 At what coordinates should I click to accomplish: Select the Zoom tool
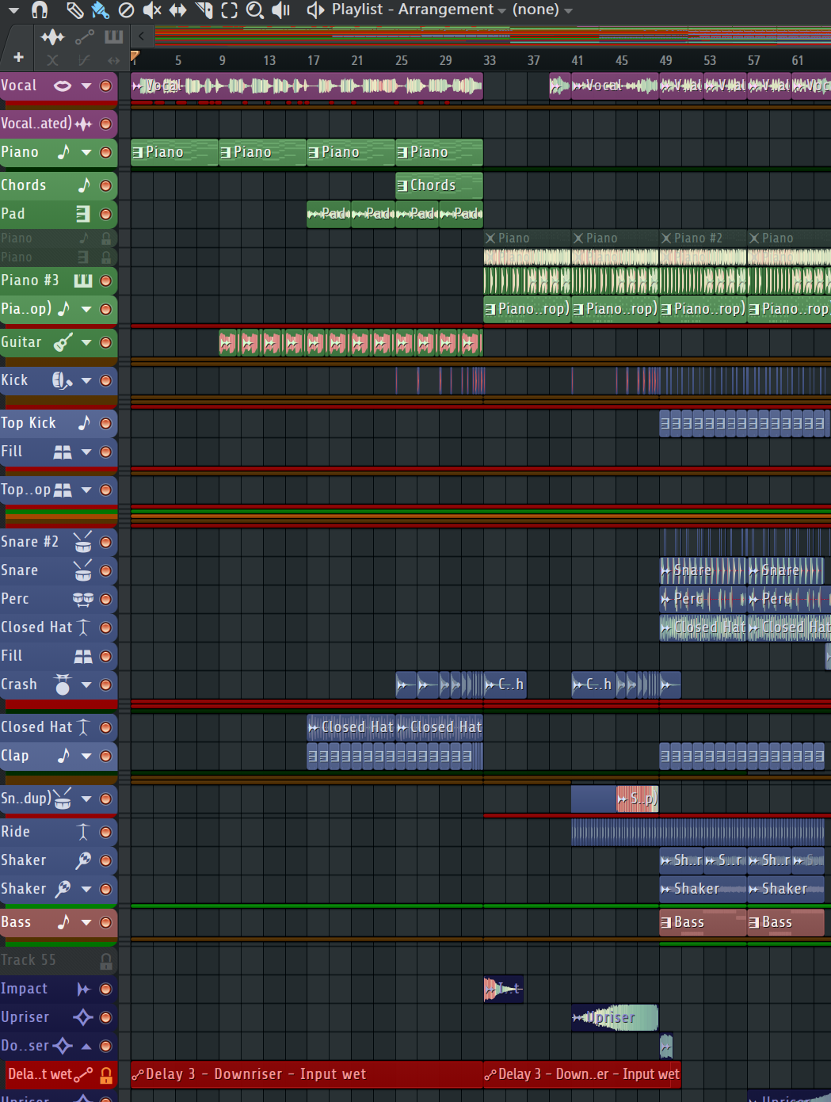tap(254, 10)
